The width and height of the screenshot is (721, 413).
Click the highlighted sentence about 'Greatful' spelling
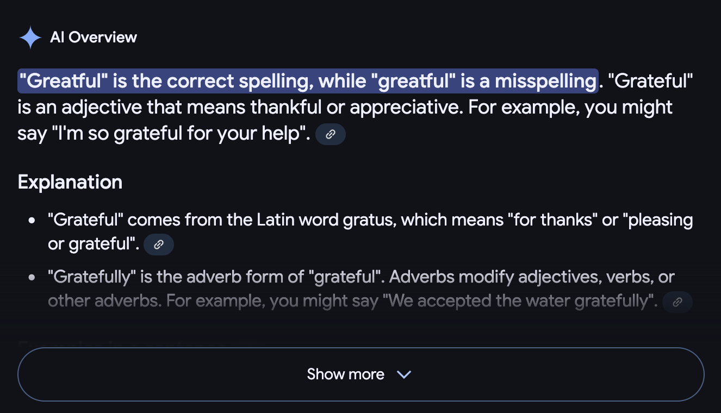click(308, 80)
